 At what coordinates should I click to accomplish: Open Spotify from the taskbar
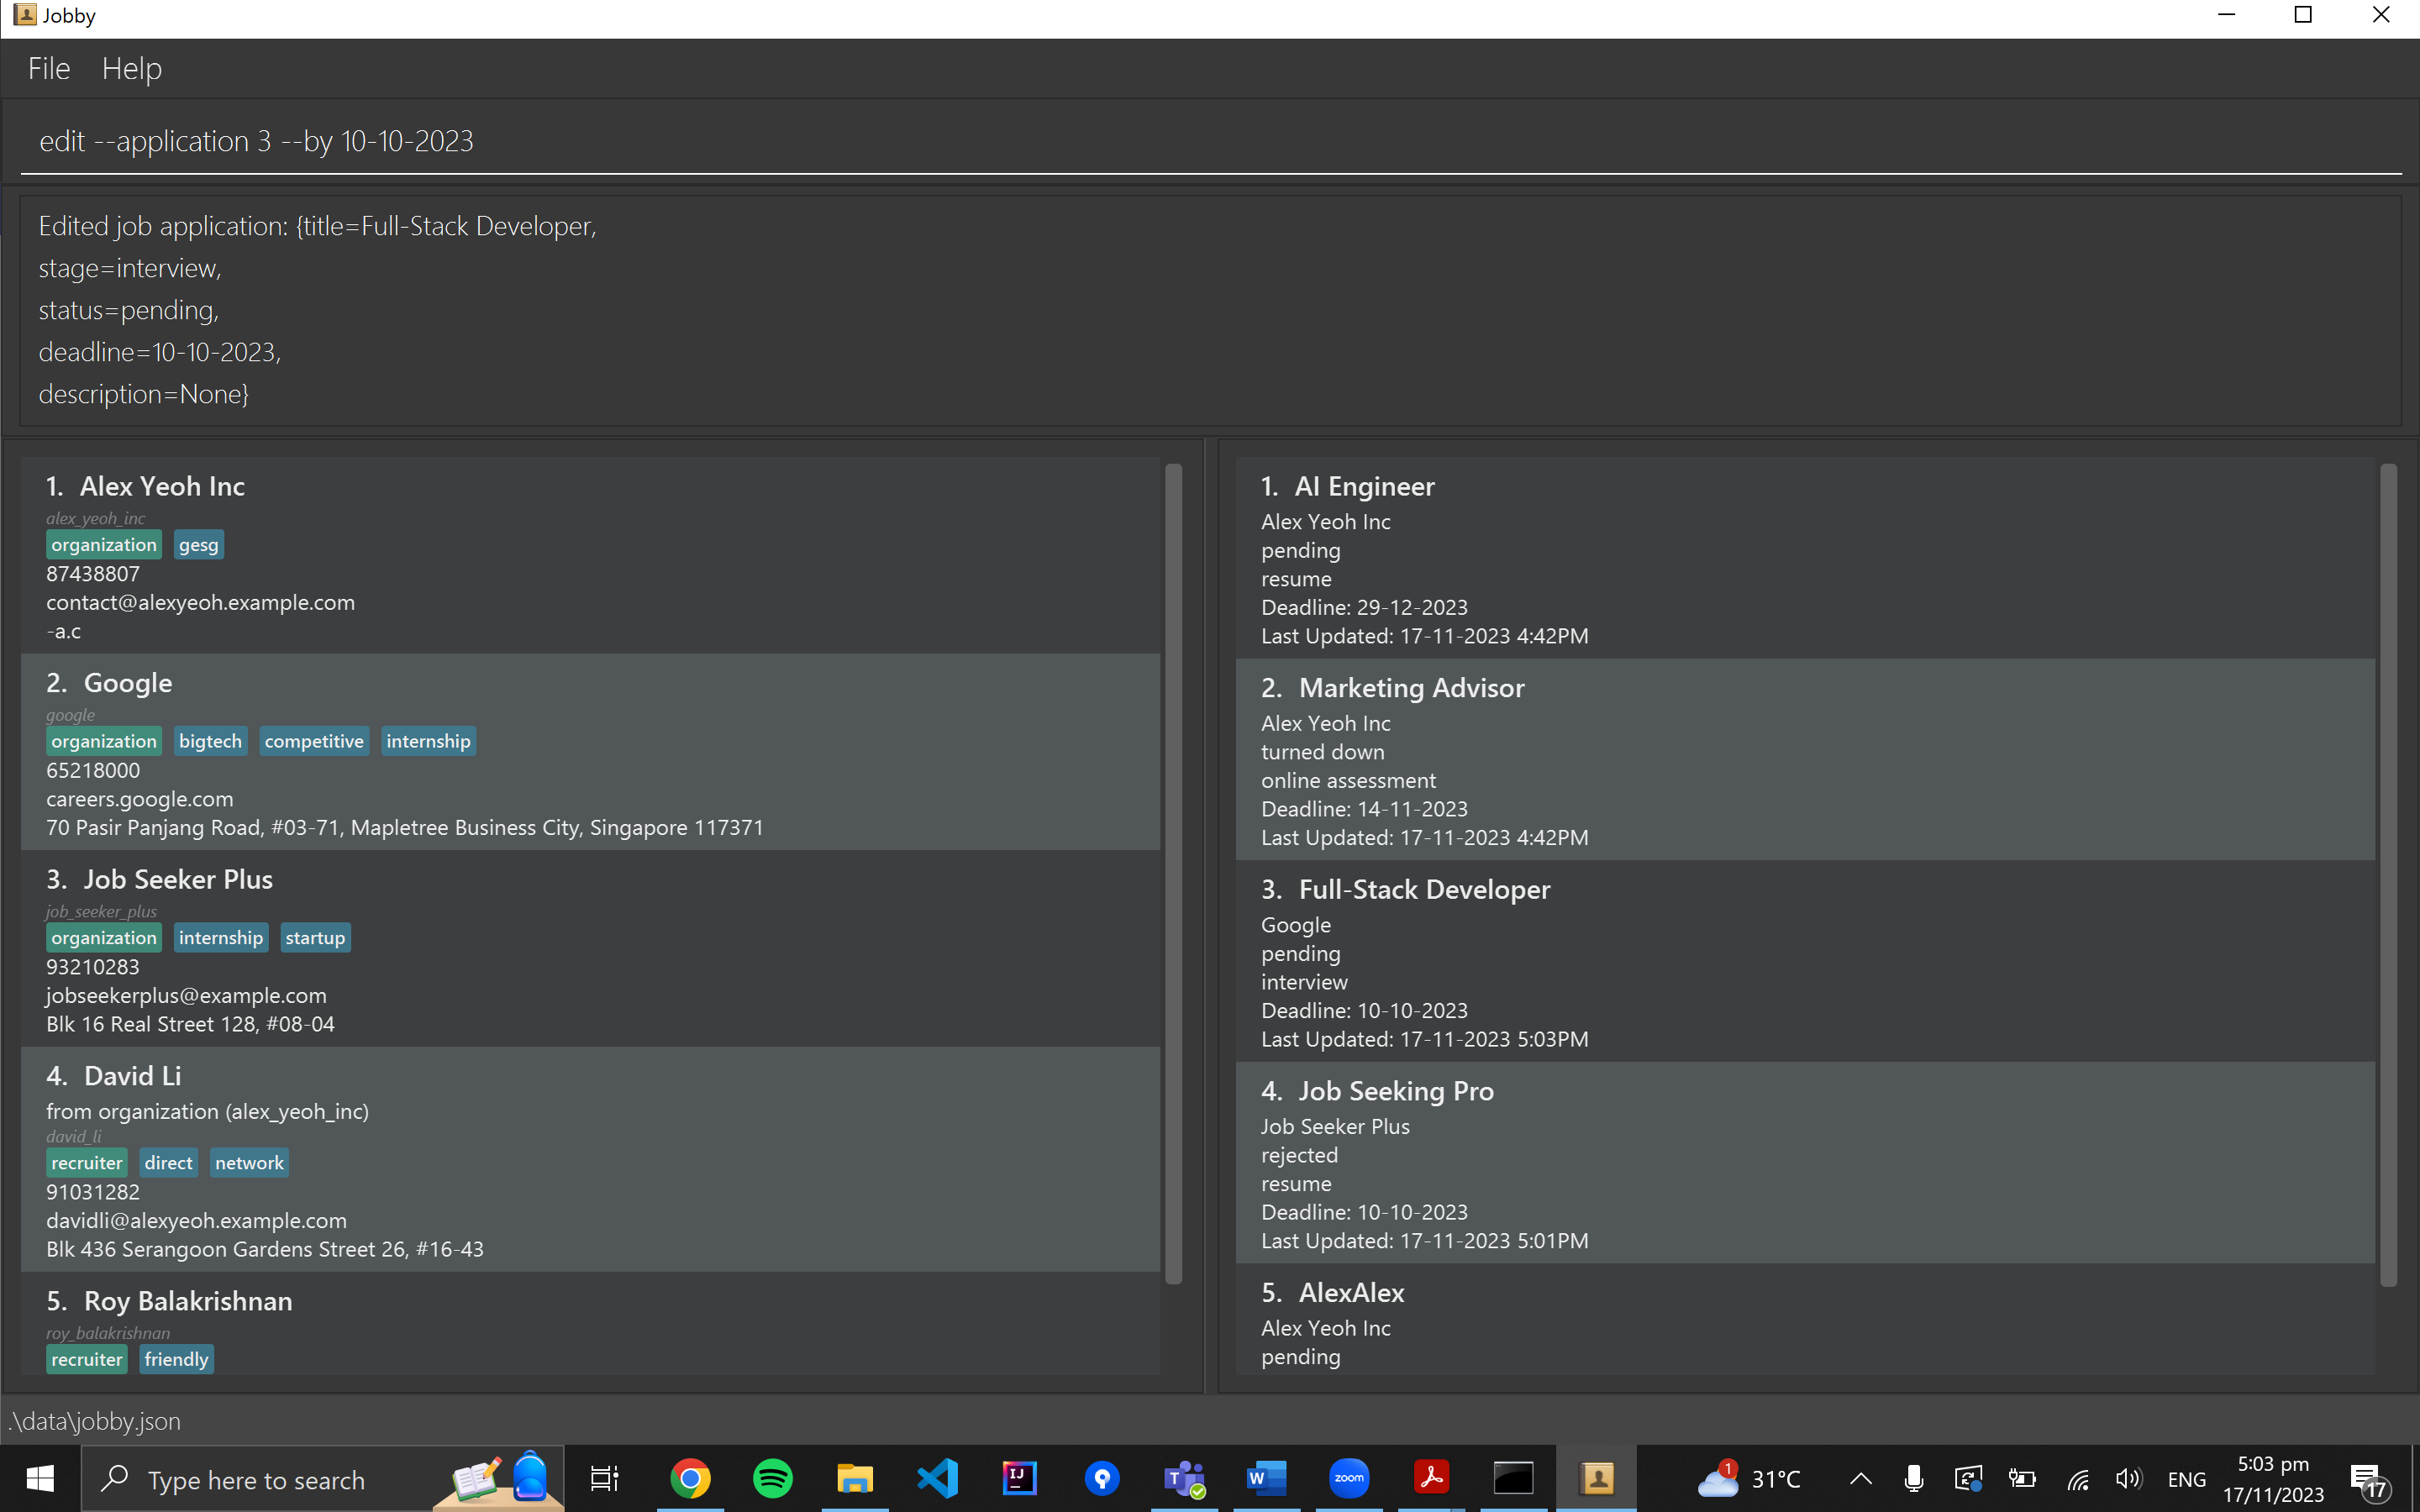point(772,1478)
